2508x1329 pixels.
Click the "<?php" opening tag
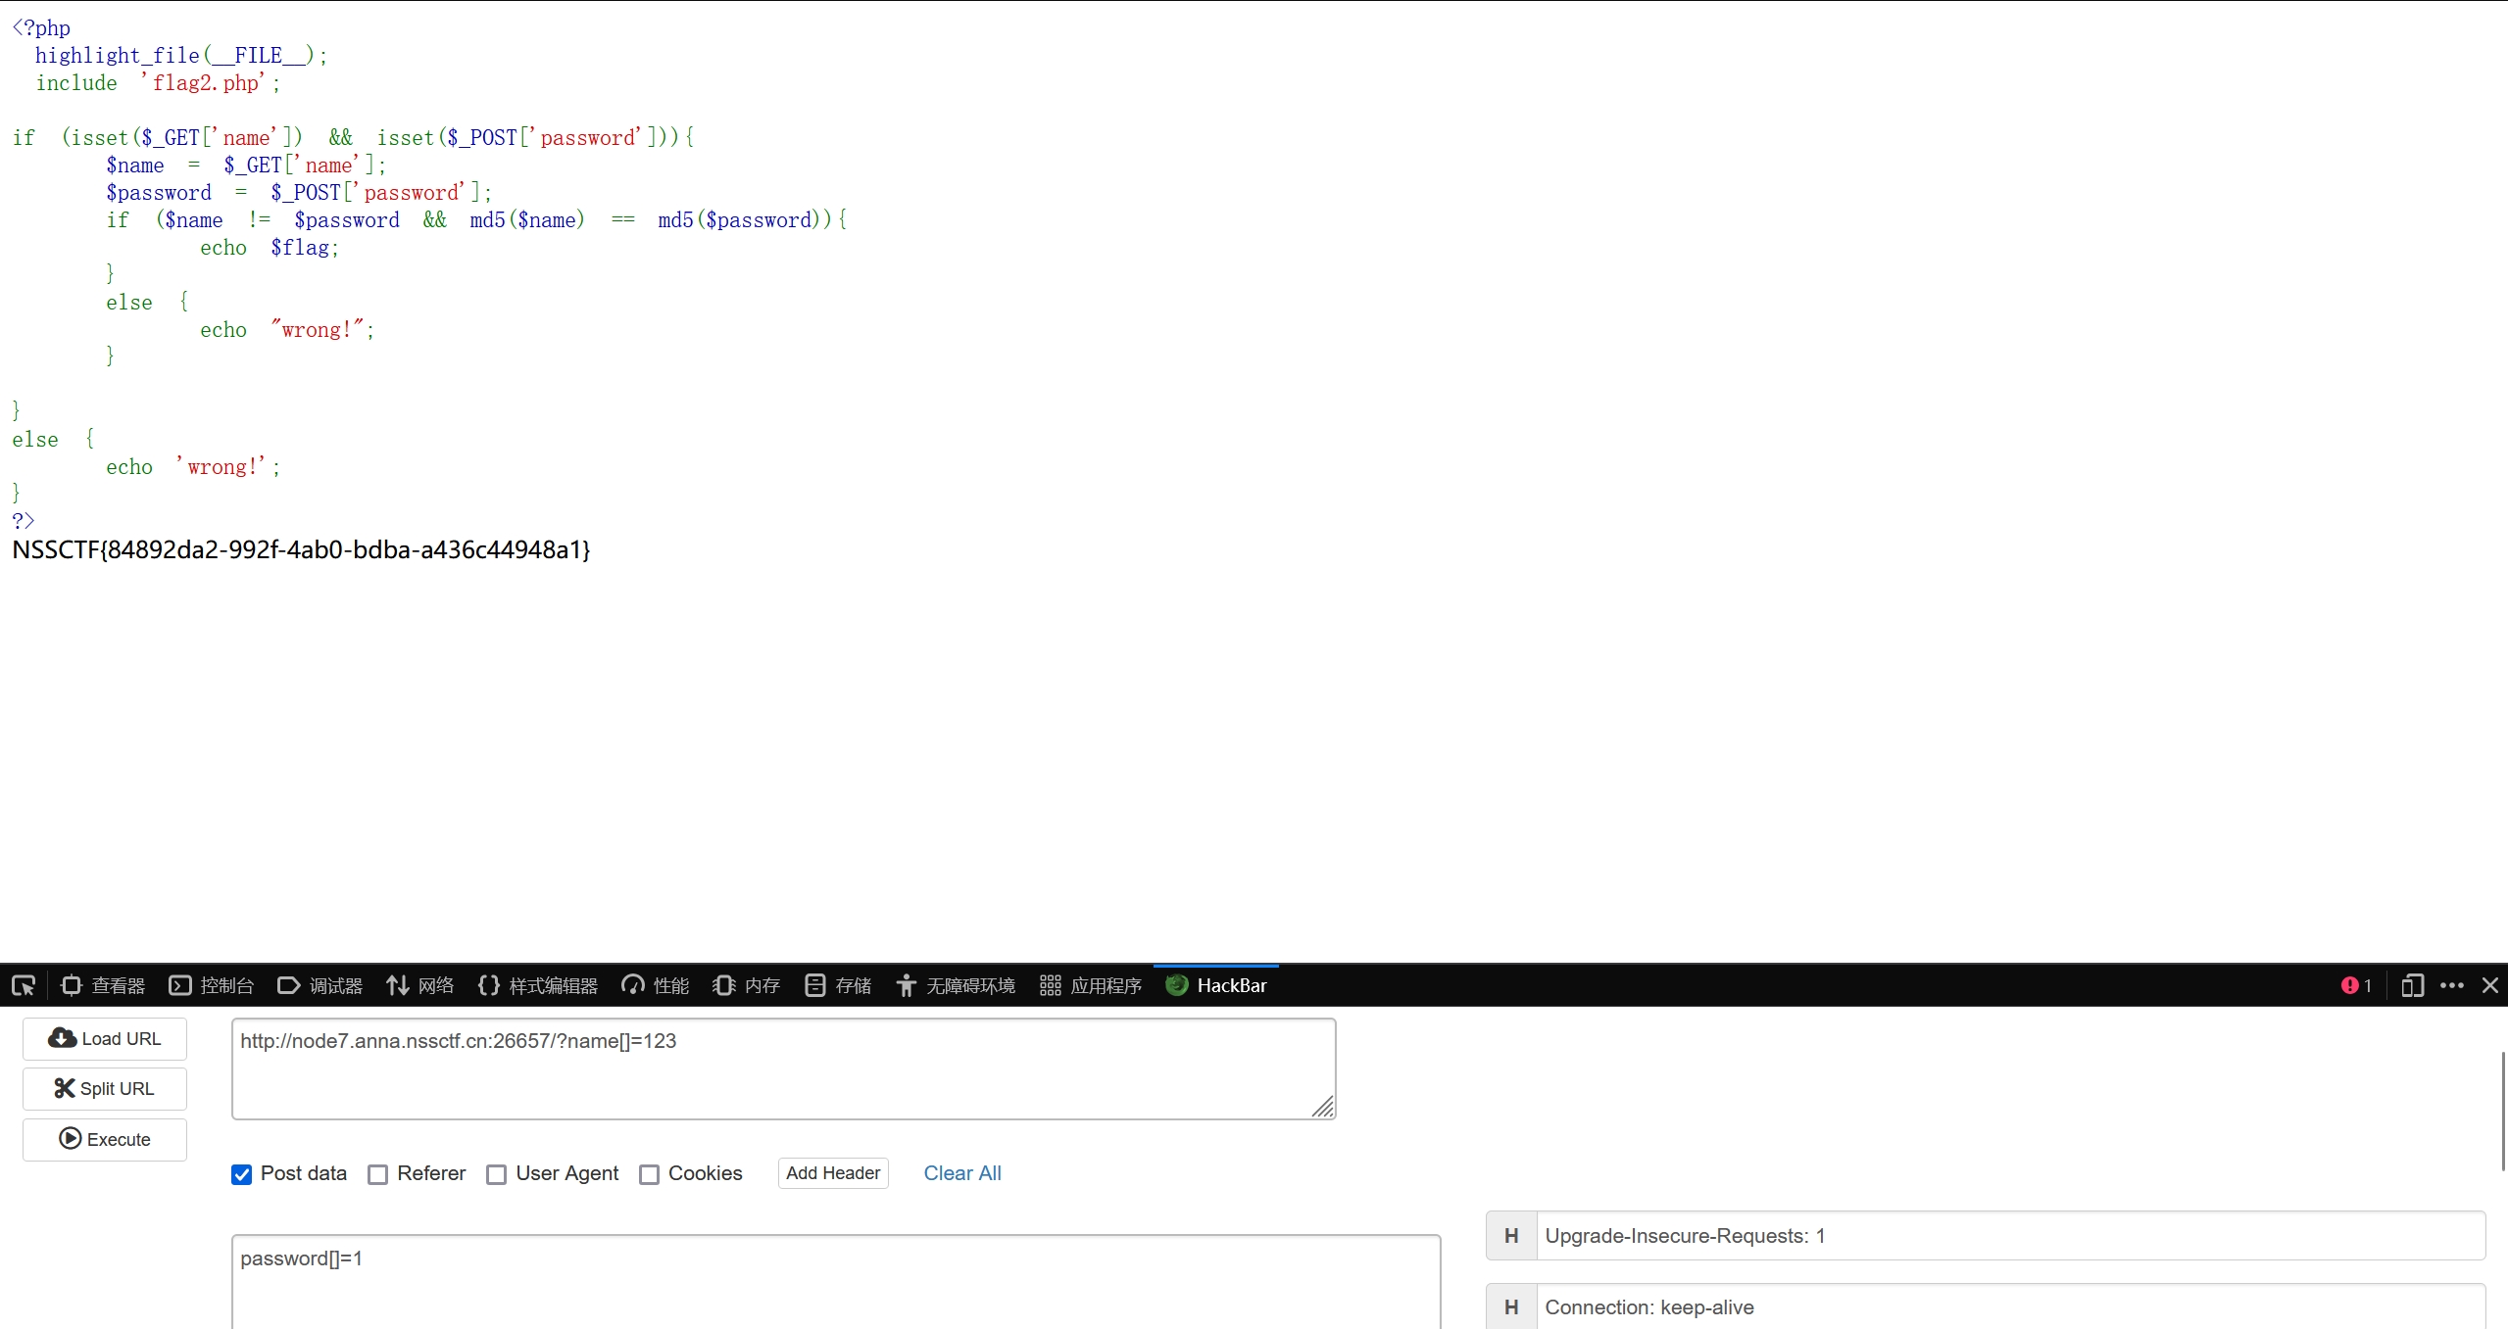[41, 27]
